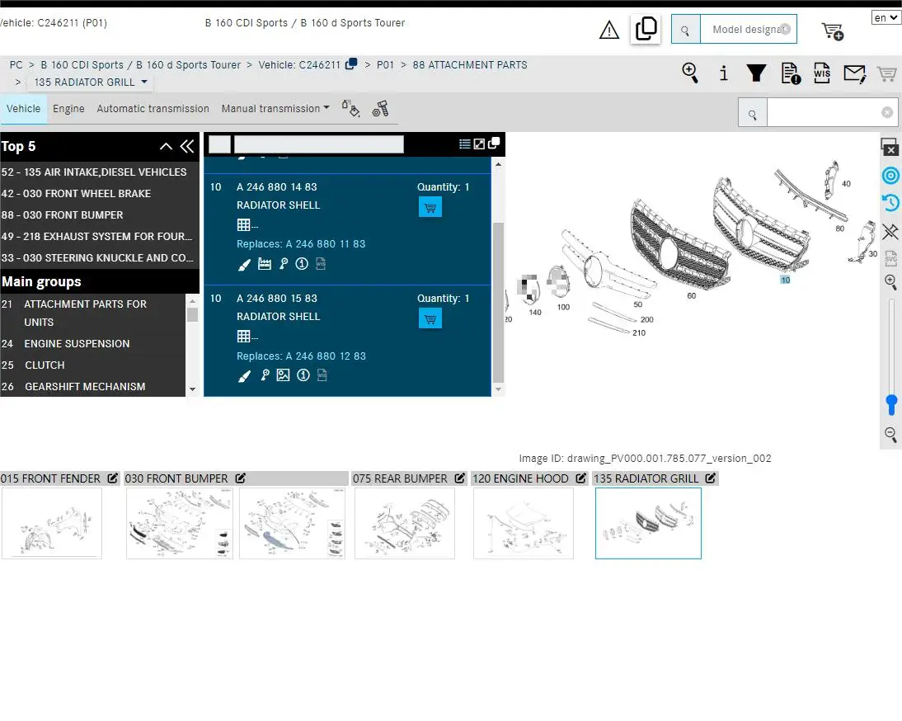902x721 pixels.
Task: Toggle parts list view icon
Action: coord(465,144)
